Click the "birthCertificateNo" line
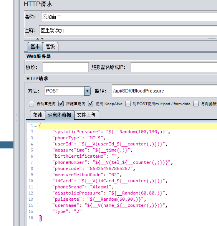 (x=86, y=156)
